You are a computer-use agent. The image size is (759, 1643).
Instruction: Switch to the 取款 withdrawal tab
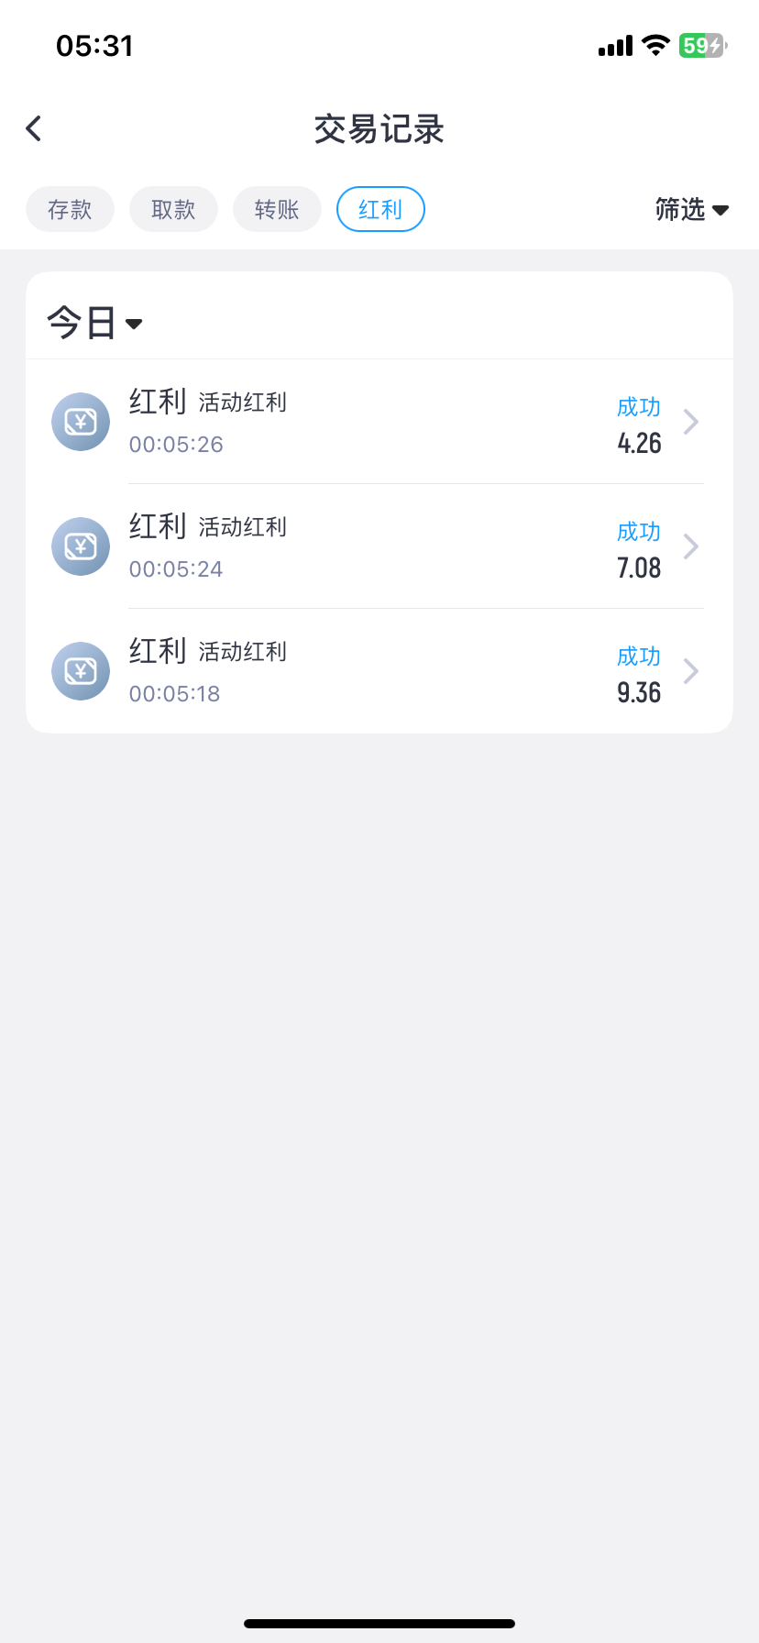(173, 210)
